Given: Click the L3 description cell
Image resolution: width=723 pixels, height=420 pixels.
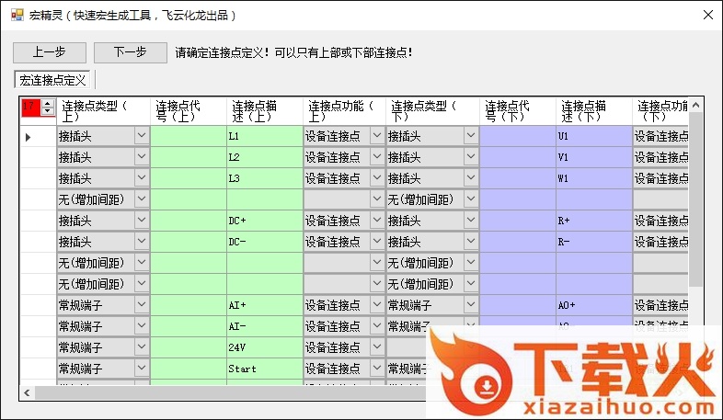Looking at the screenshot, I should tap(265, 178).
